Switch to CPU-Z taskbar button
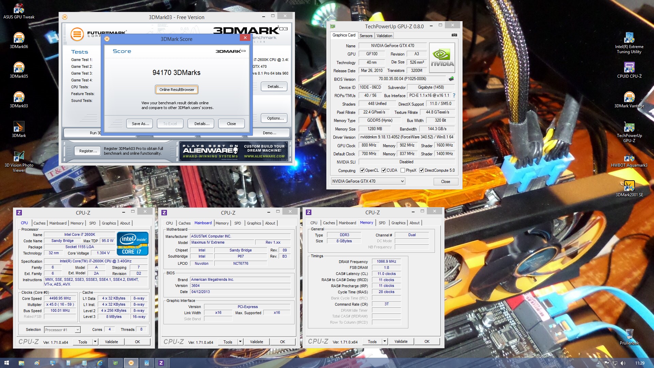 coord(161,363)
